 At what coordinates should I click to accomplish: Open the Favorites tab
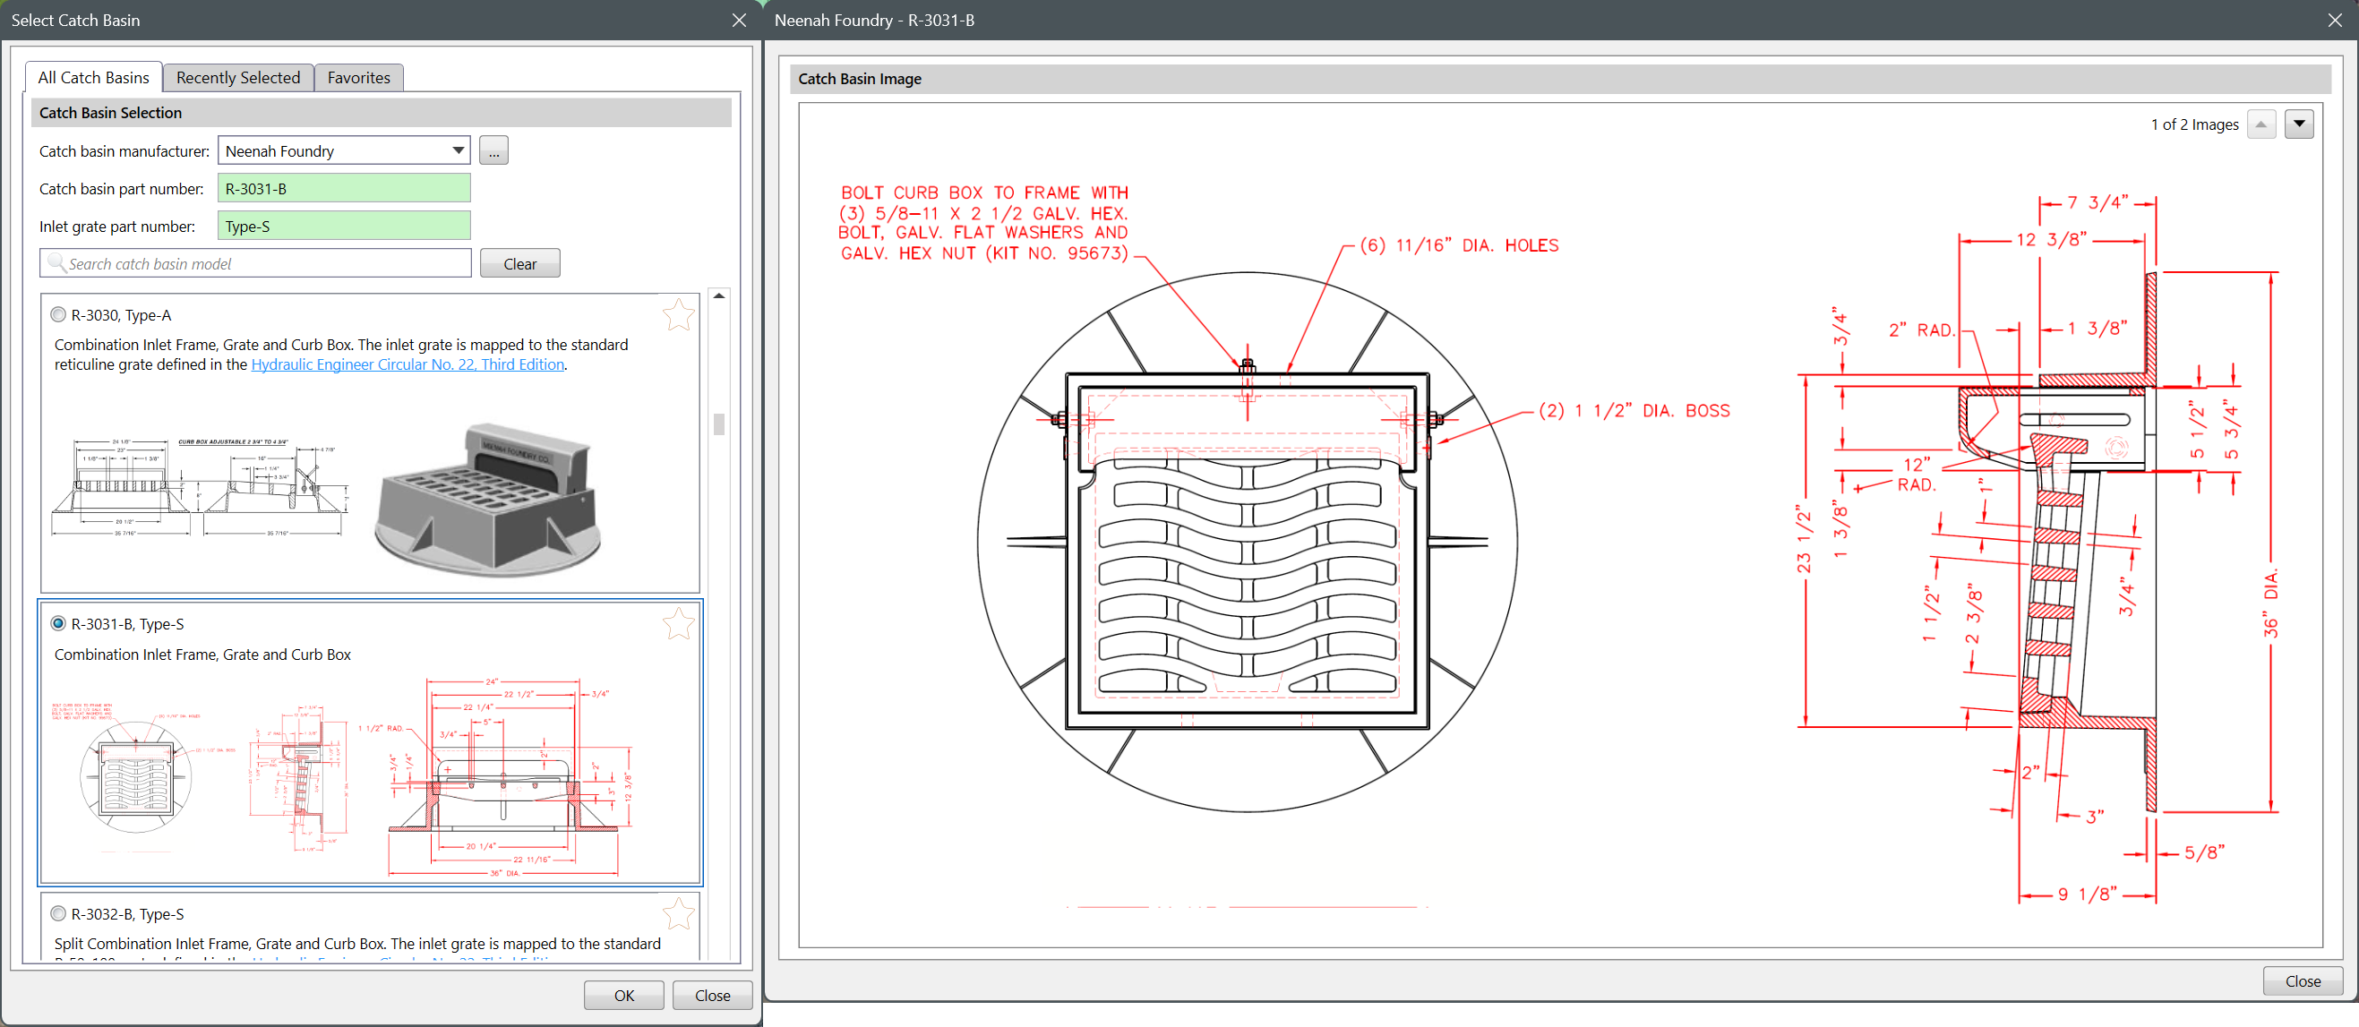pos(358,78)
